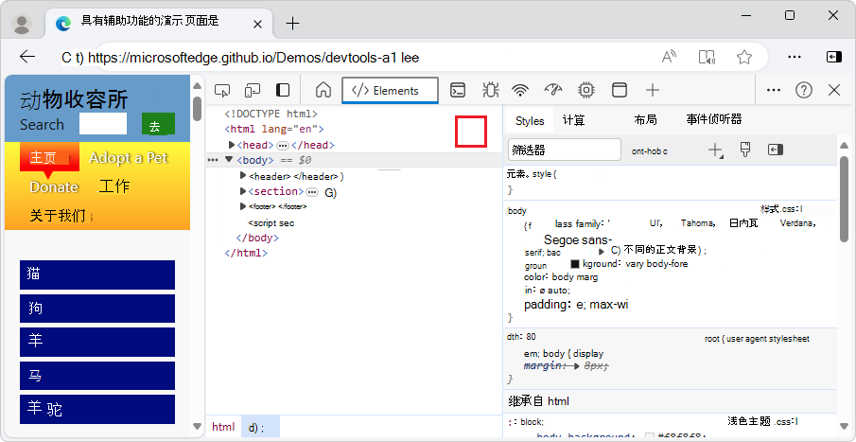
Task: Open the Console tool icon
Action: point(458,91)
